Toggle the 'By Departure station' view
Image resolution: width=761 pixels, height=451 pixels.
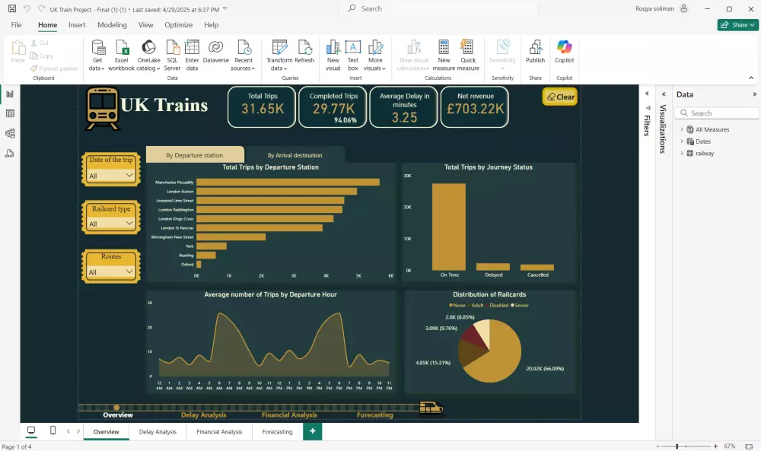point(195,154)
